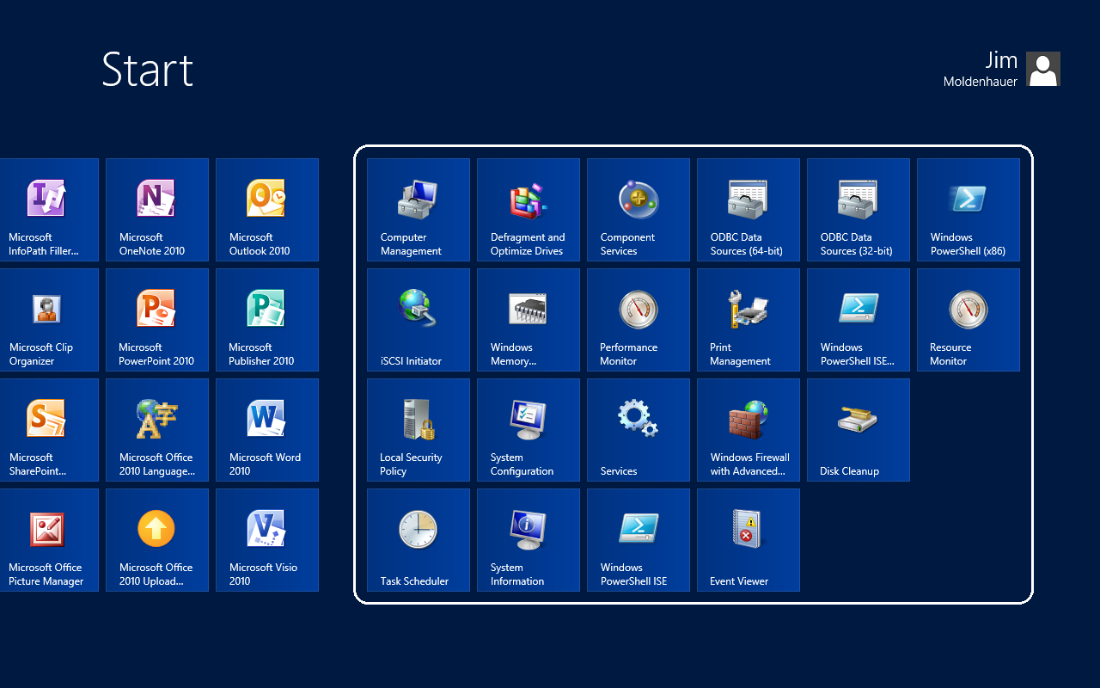This screenshot has width=1100, height=688.
Task: Open Performance Monitor
Action: [639, 320]
